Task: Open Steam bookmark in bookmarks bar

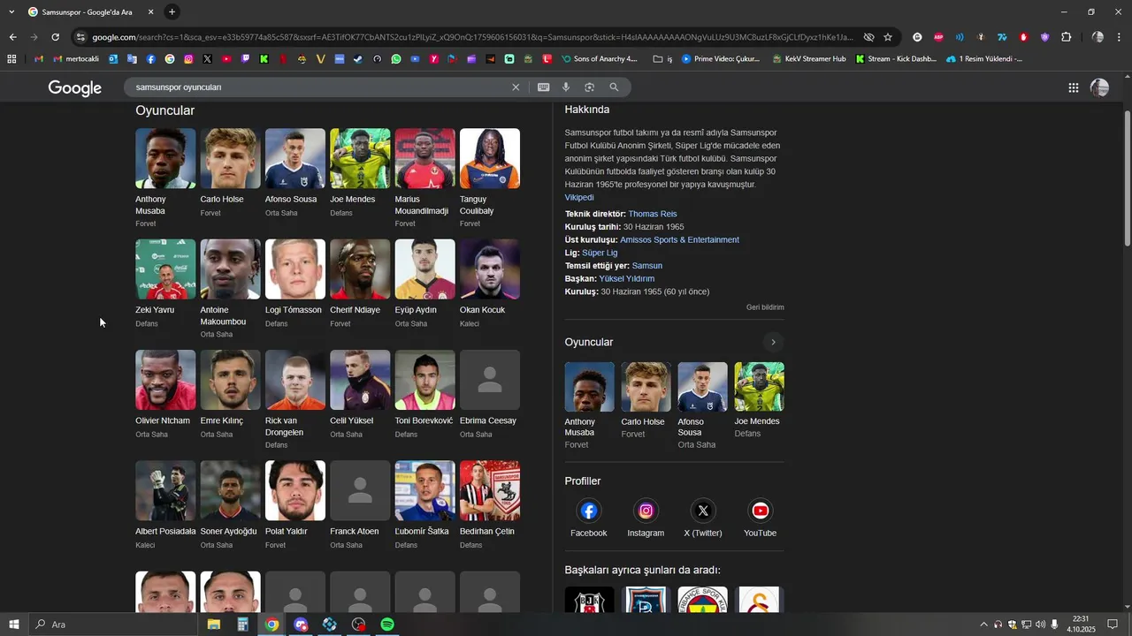Action: click(x=358, y=59)
